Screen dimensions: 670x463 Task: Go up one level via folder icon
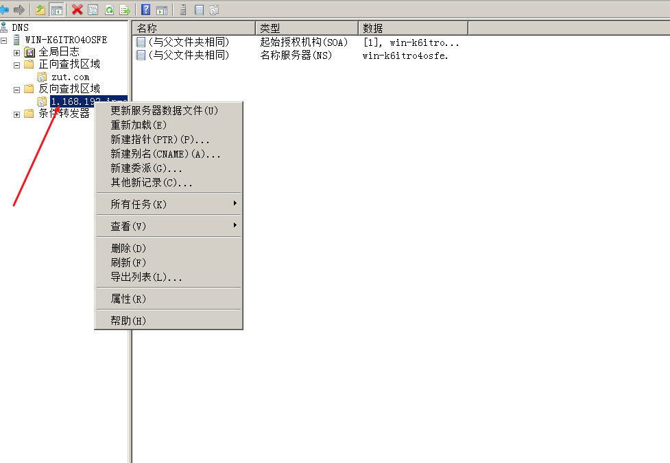pyautogui.click(x=40, y=10)
